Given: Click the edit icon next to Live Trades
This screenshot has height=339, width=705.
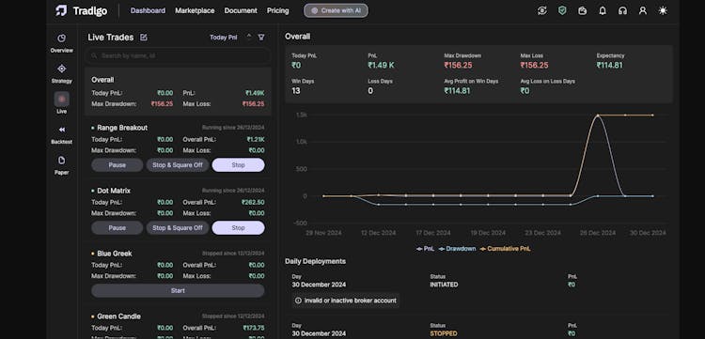Looking at the screenshot, I should 144,38.
